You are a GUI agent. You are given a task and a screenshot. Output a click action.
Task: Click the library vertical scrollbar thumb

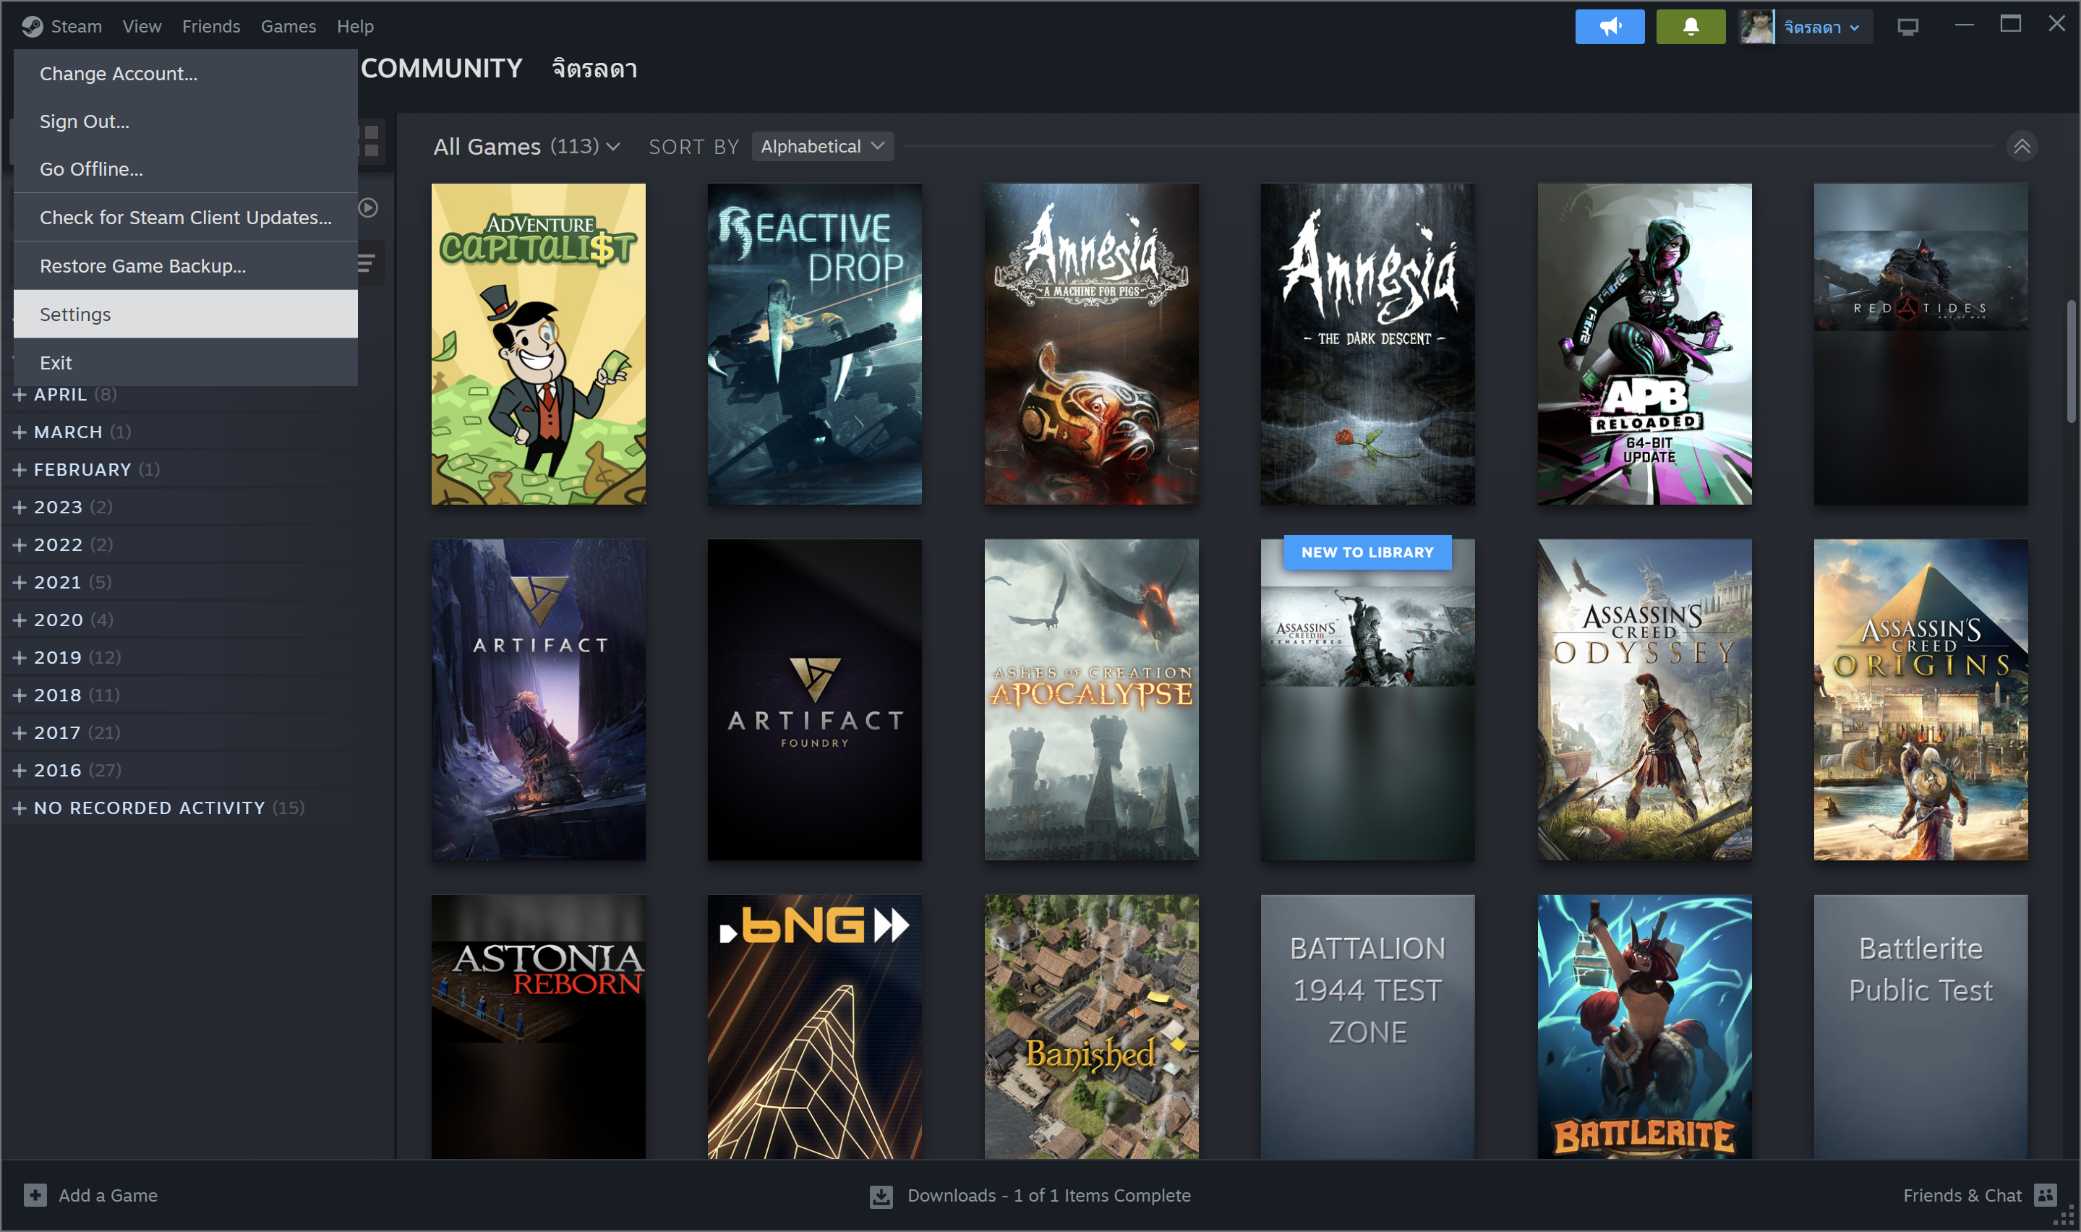2071,362
